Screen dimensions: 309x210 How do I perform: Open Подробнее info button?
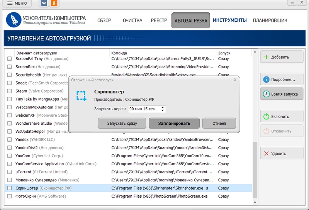coord(281,80)
